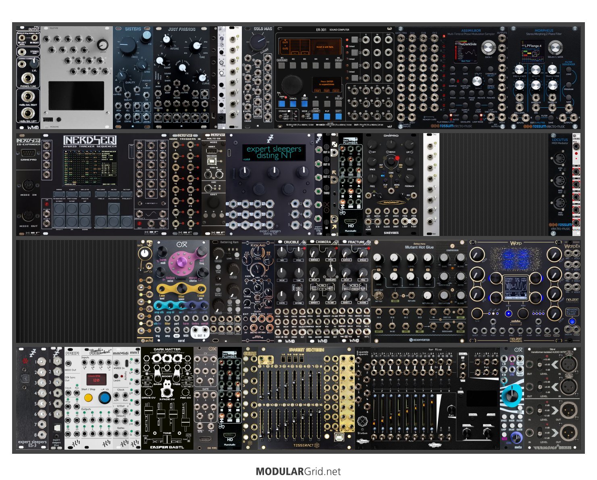The width and height of the screenshot is (597, 480).
Task: Click the NerdSeq Hybrid Tracker Sequencer logo
Action: click(x=89, y=141)
